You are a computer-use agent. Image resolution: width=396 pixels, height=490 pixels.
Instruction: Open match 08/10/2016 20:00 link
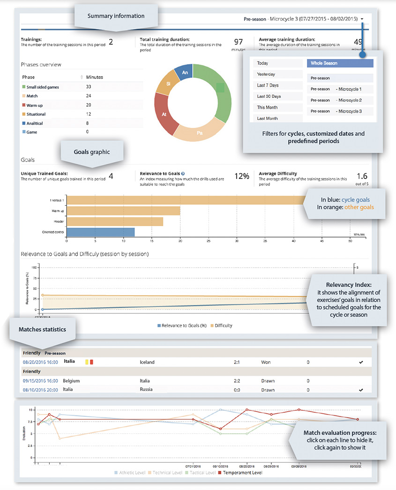pos(40,390)
